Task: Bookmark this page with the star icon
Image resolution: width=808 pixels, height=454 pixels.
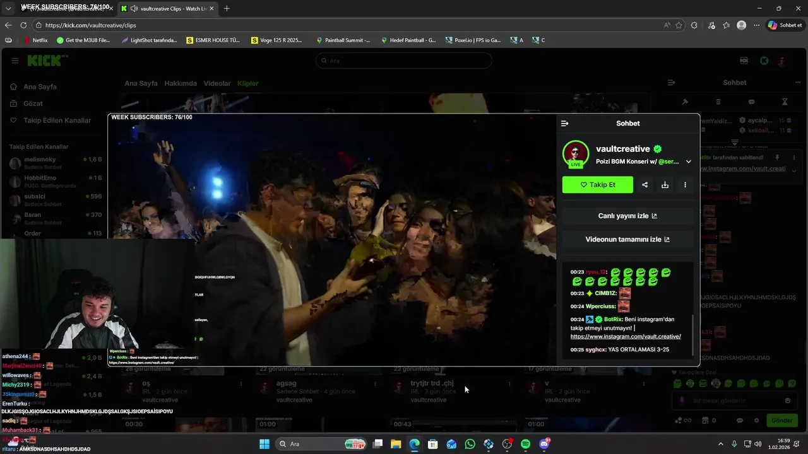Action: (x=679, y=25)
